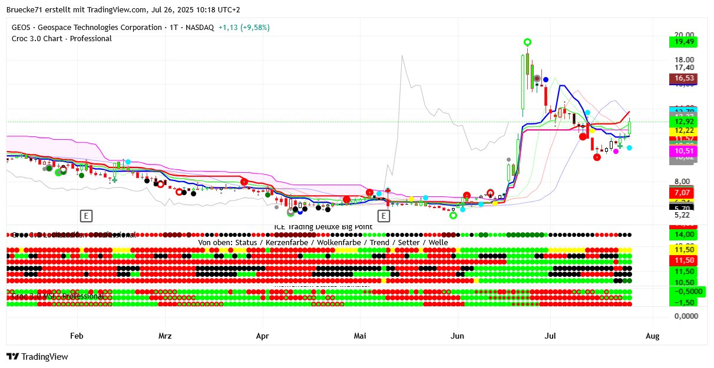
Task: Click the TradingView logo
Action: click(x=37, y=356)
